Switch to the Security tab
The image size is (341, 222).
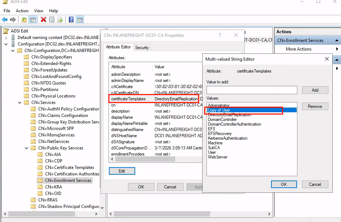coord(142,47)
